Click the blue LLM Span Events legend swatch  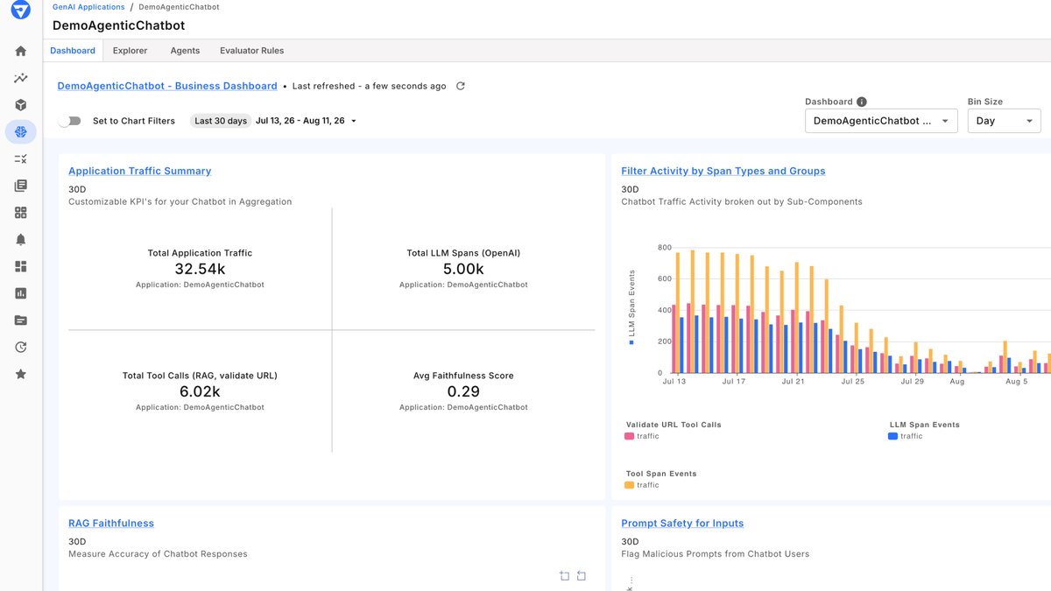pyautogui.click(x=893, y=436)
